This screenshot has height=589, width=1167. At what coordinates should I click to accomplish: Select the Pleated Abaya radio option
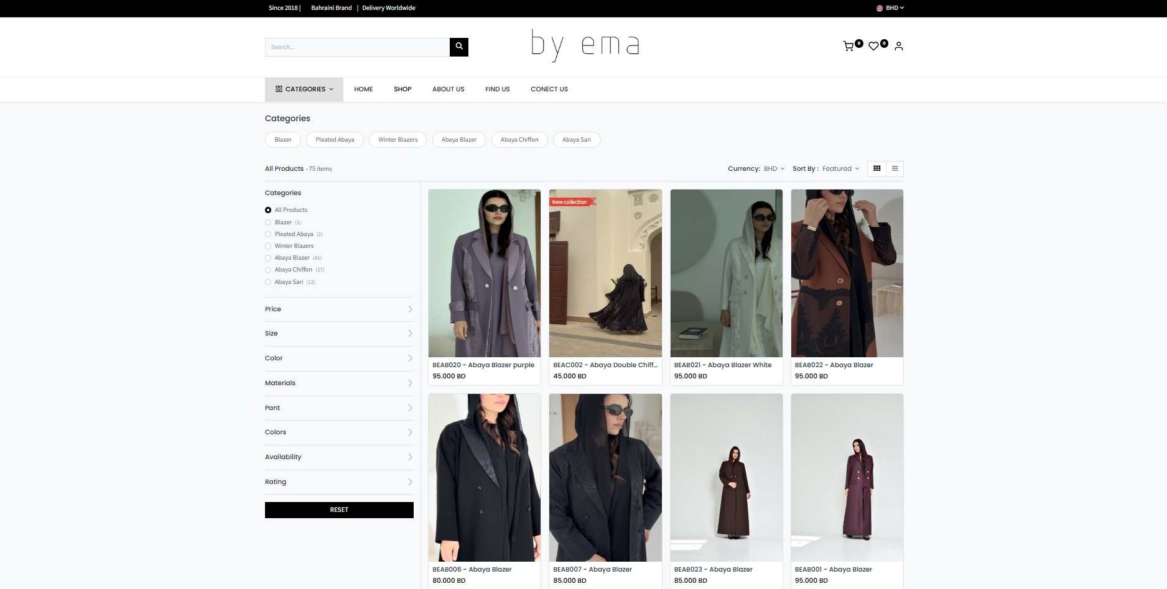coord(268,234)
